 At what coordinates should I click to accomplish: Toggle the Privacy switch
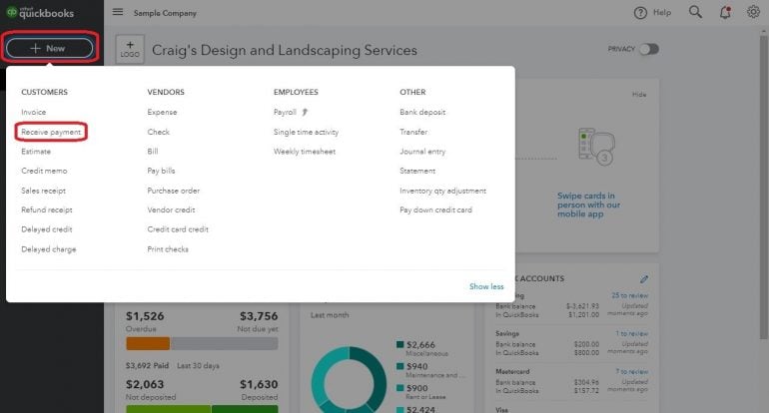click(648, 49)
